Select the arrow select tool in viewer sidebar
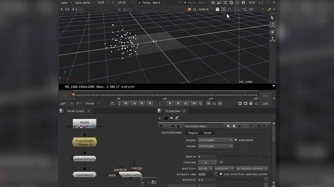The image size is (334, 187). click(272, 18)
